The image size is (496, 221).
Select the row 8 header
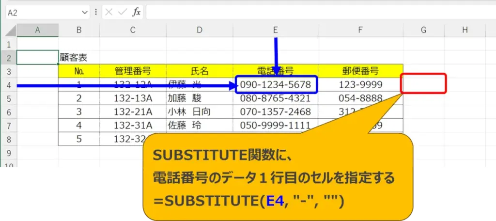[x=8, y=139]
